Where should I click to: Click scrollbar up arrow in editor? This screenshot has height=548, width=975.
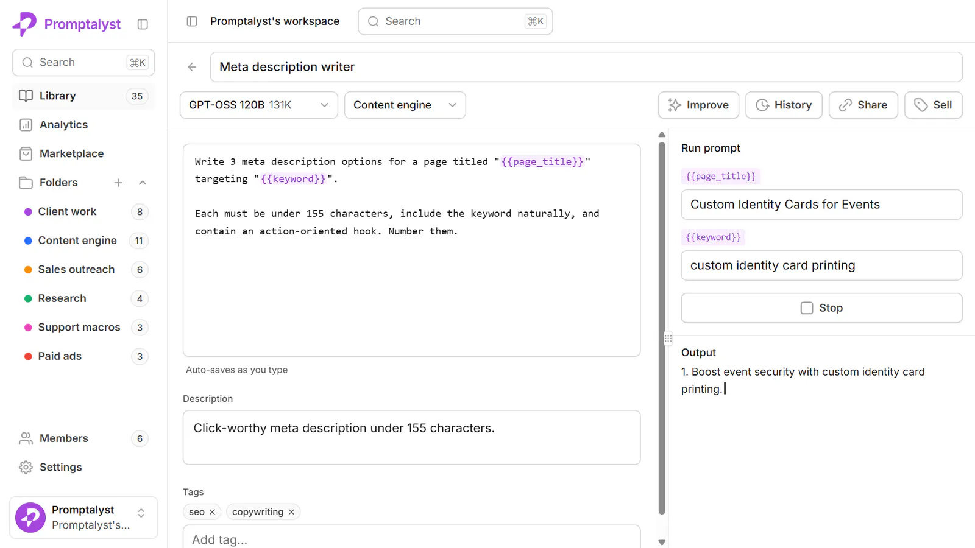(x=662, y=135)
